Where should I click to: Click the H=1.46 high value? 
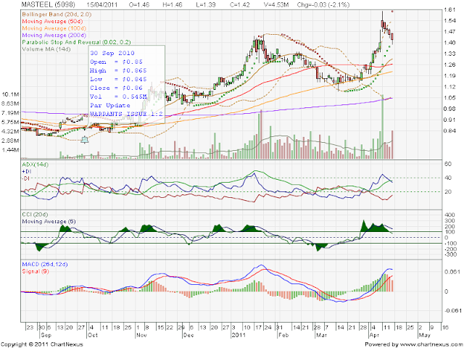pyautogui.click(x=173, y=5)
